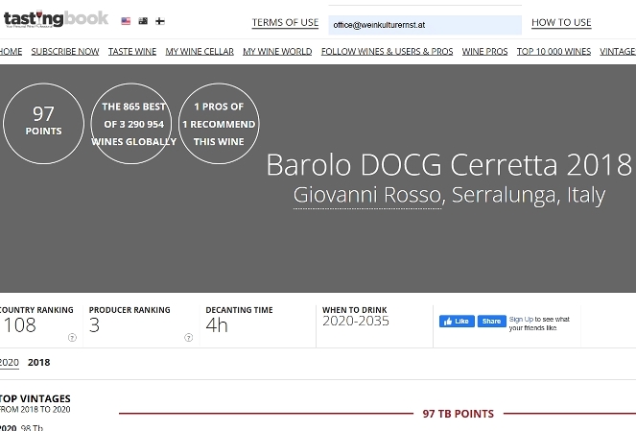The image size is (636, 431).
Task: Click the pros recommend this wine badge
Action: pos(219,124)
